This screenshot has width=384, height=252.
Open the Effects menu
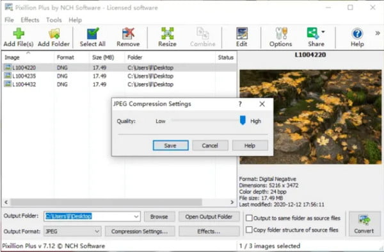pyautogui.click(x=30, y=20)
